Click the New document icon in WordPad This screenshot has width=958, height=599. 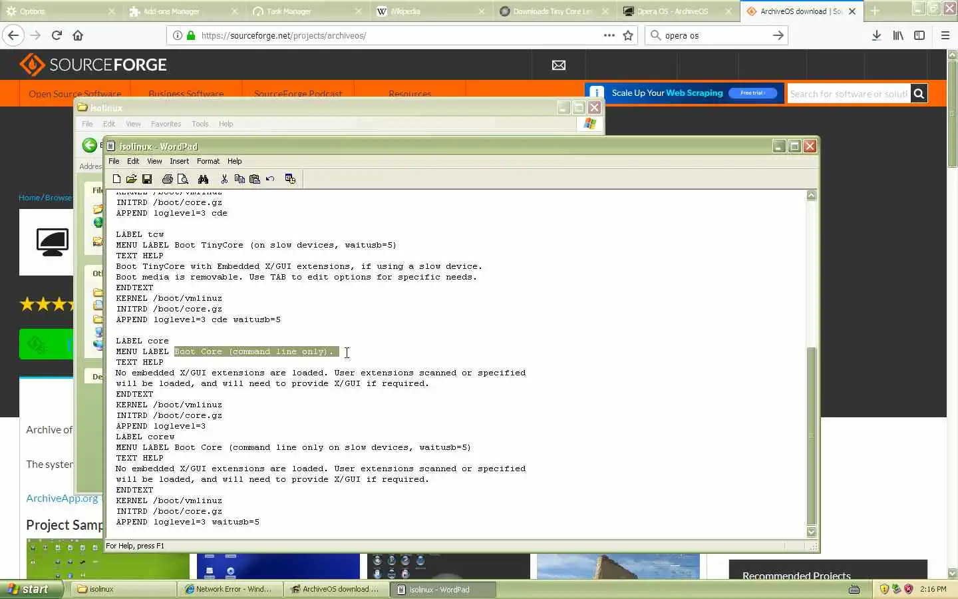[116, 179]
